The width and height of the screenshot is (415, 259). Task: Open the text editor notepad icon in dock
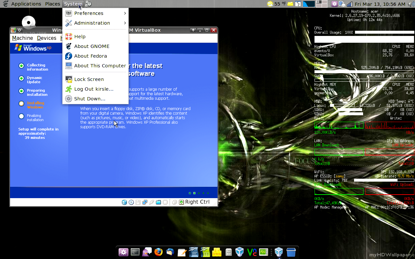click(x=182, y=252)
